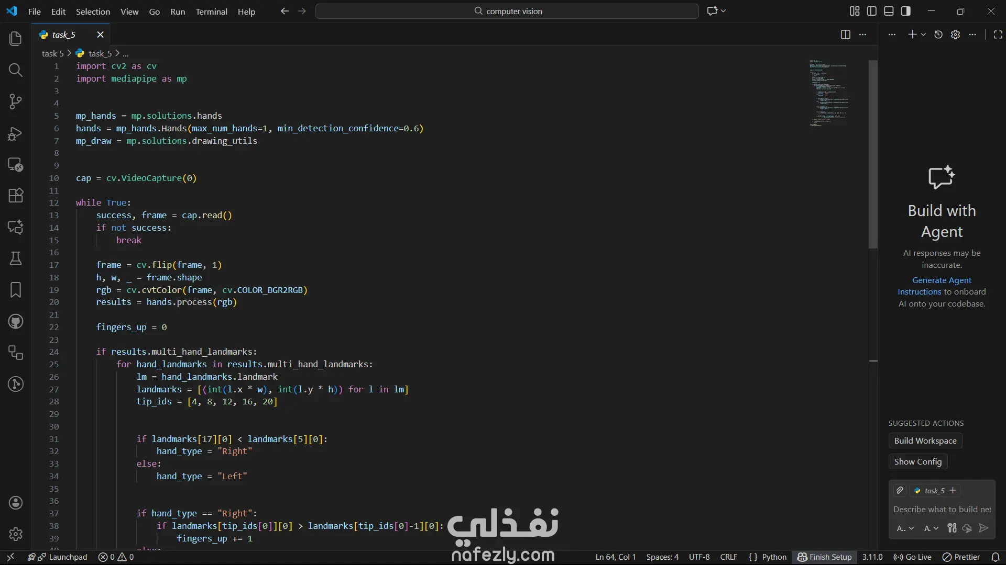Select the task_5 editor tab
This screenshot has height=565, width=1006.
(x=64, y=35)
